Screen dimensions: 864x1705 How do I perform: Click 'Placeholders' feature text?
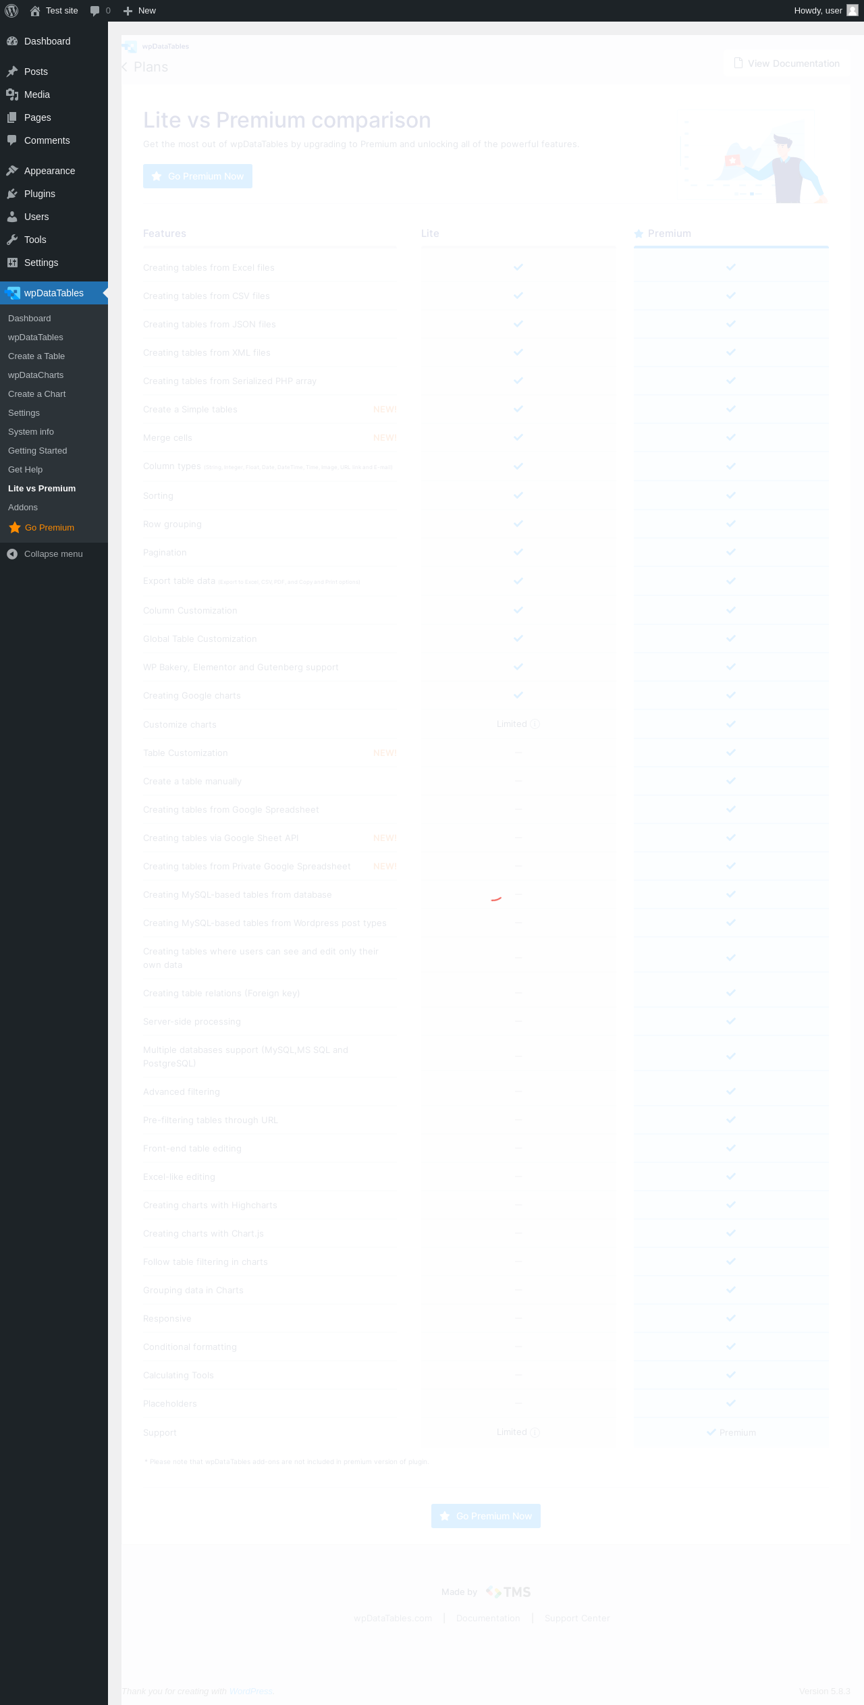(x=170, y=1404)
